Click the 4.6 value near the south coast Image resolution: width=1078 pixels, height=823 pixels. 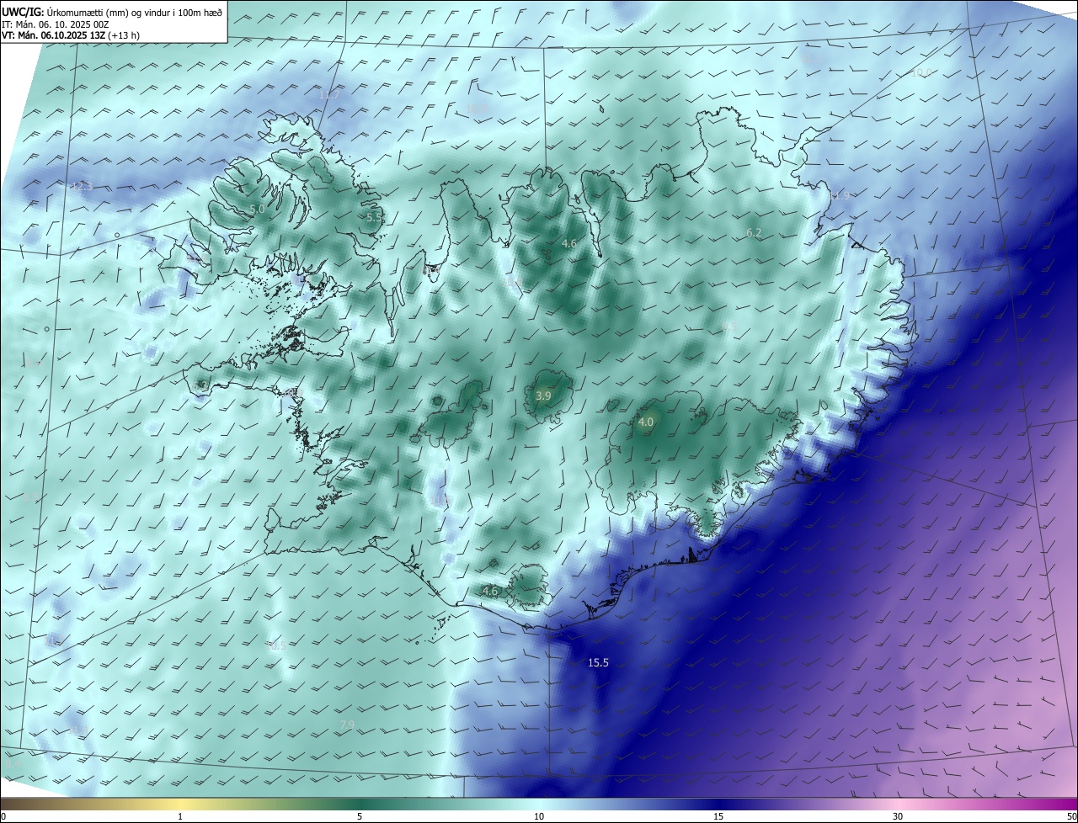tap(490, 592)
